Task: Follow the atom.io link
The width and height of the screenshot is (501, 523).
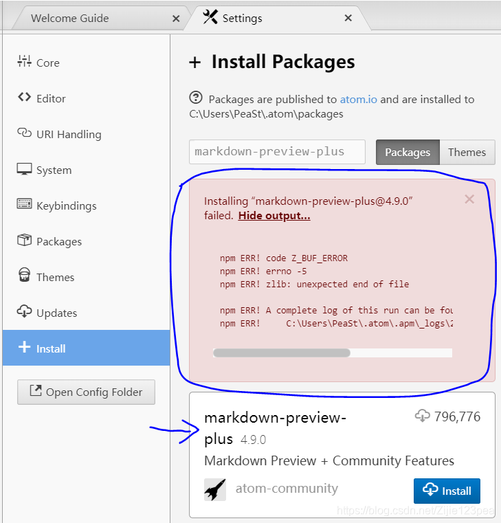Action: click(x=359, y=100)
